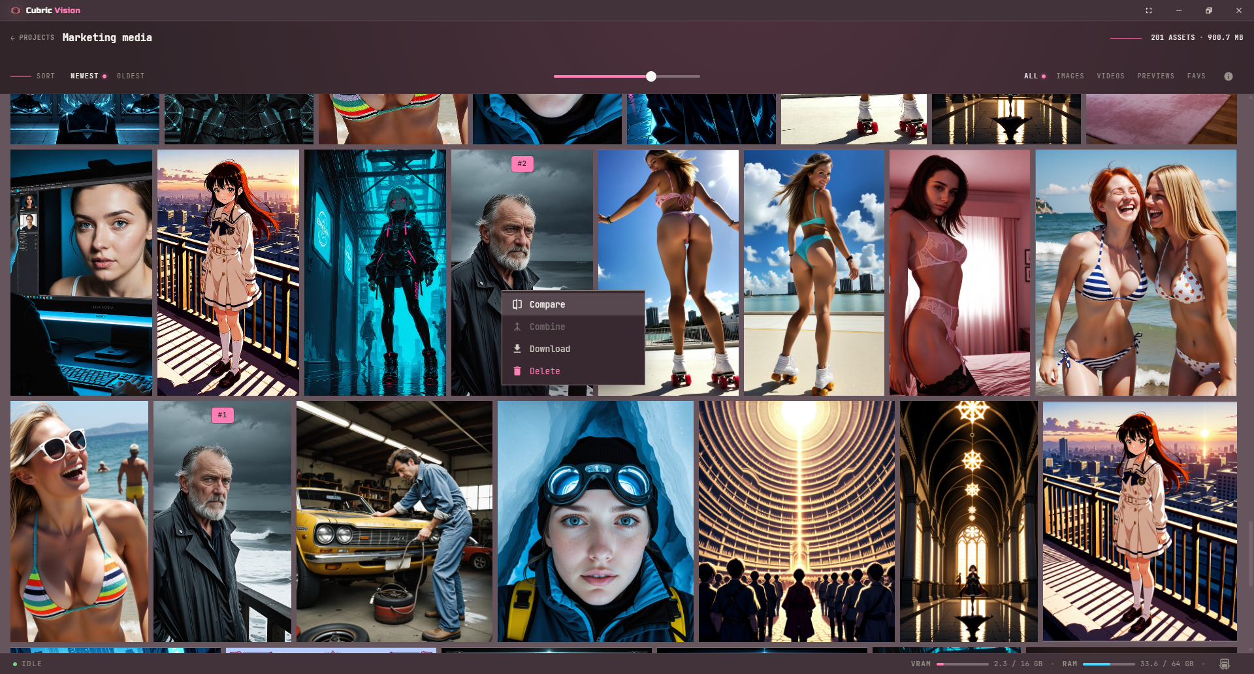1254x674 pixels.
Task: Click the trash icon beside Delete
Action: click(x=517, y=371)
